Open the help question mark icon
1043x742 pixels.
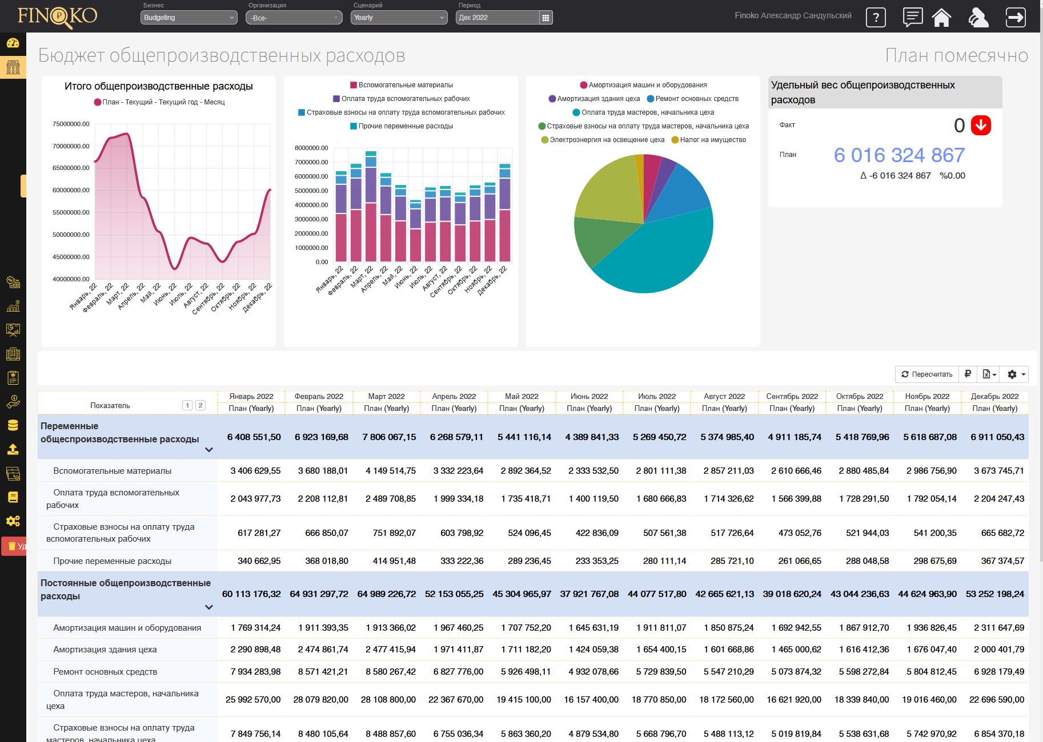point(875,18)
